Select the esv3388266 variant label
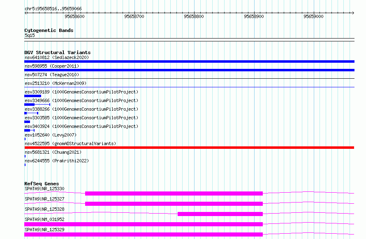 pyautogui.click(x=81, y=109)
